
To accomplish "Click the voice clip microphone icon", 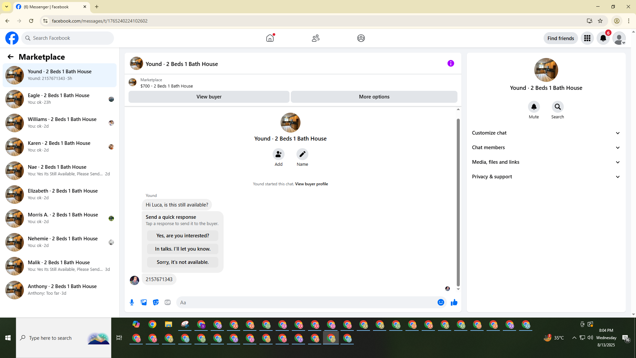I will [132, 302].
